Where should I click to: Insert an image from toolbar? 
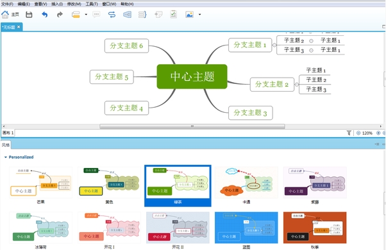coord(189,15)
